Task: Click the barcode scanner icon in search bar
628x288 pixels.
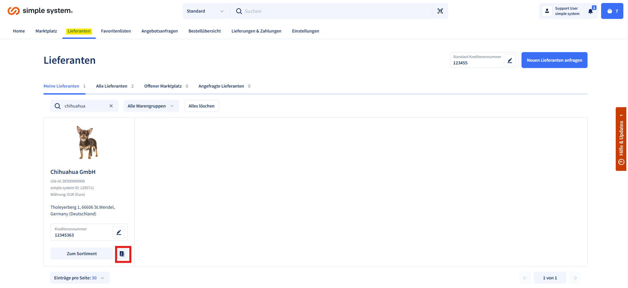Action: pyautogui.click(x=440, y=11)
